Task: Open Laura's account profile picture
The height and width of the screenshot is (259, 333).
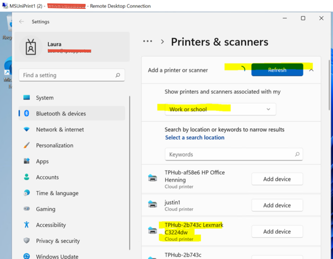Action: [31, 47]
